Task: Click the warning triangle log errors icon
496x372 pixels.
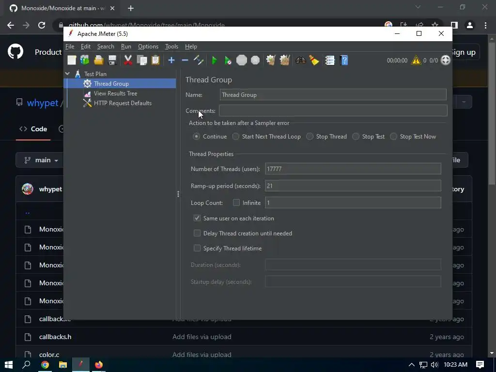Action: pos(416,60)
